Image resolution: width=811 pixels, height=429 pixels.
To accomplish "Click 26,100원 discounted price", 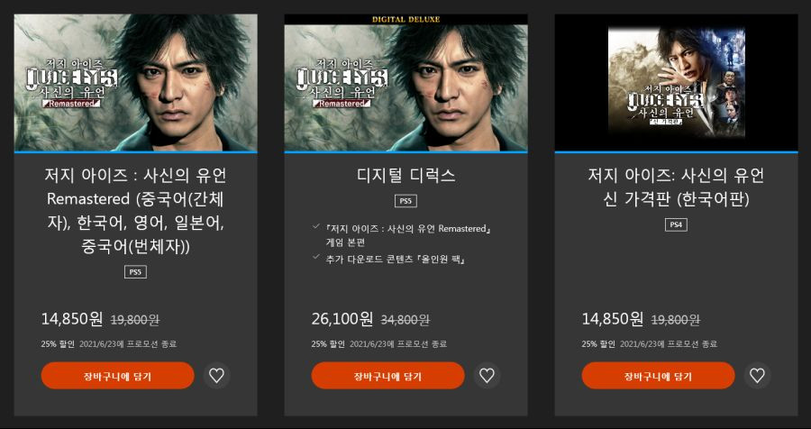I will pyautogui.click(x=342, y=319).
